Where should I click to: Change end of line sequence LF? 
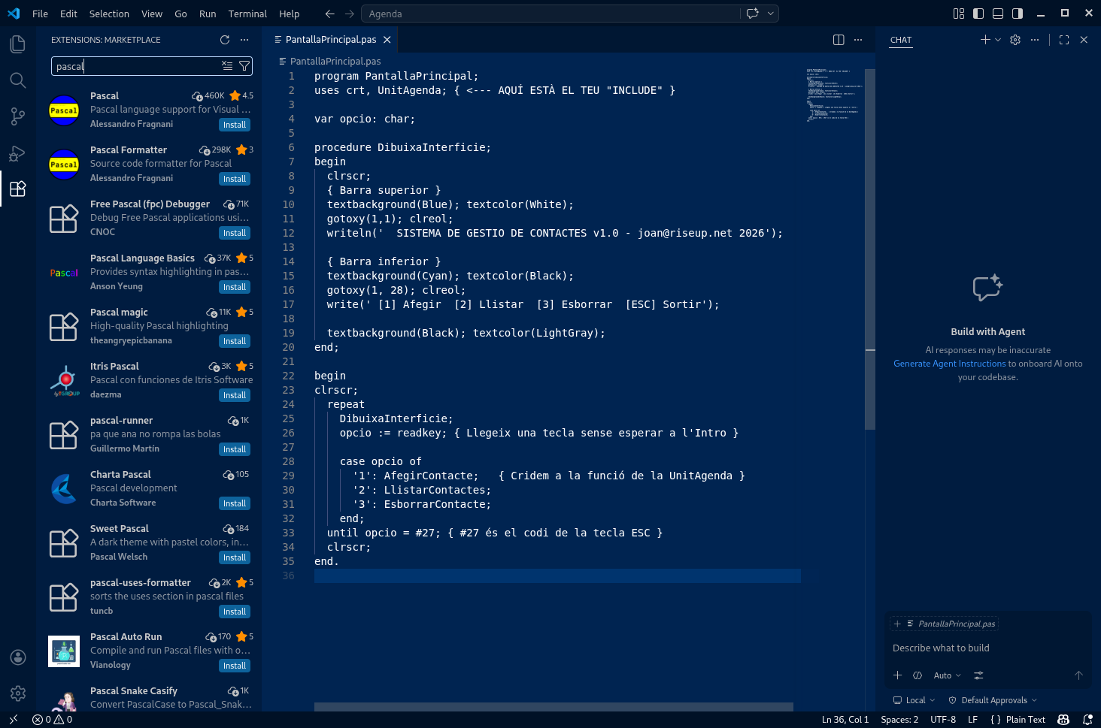[x=972, y=720]
